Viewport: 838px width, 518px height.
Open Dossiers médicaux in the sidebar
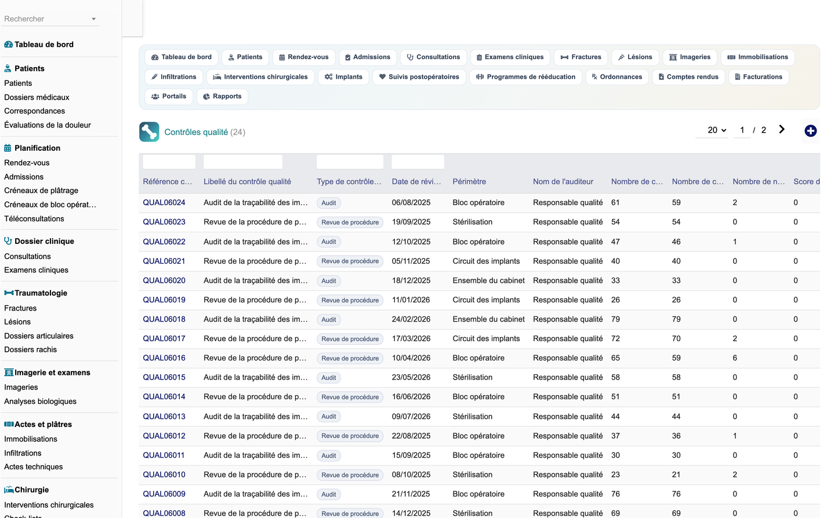click(37, 97)
